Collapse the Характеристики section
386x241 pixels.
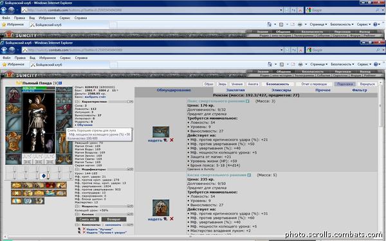tap(77, 102)
